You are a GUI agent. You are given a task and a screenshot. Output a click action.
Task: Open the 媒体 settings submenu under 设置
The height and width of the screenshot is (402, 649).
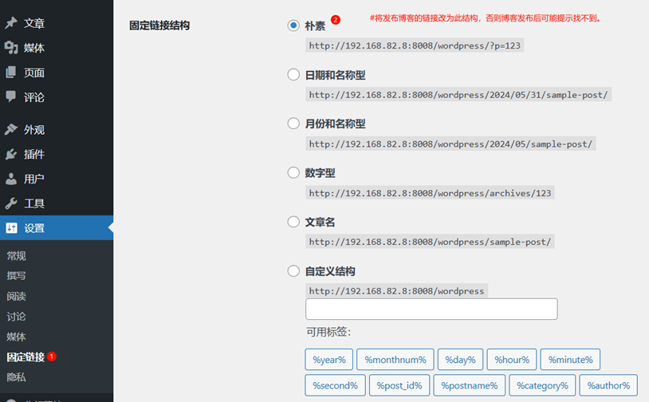pyautogui.click(x=17, y=337)
